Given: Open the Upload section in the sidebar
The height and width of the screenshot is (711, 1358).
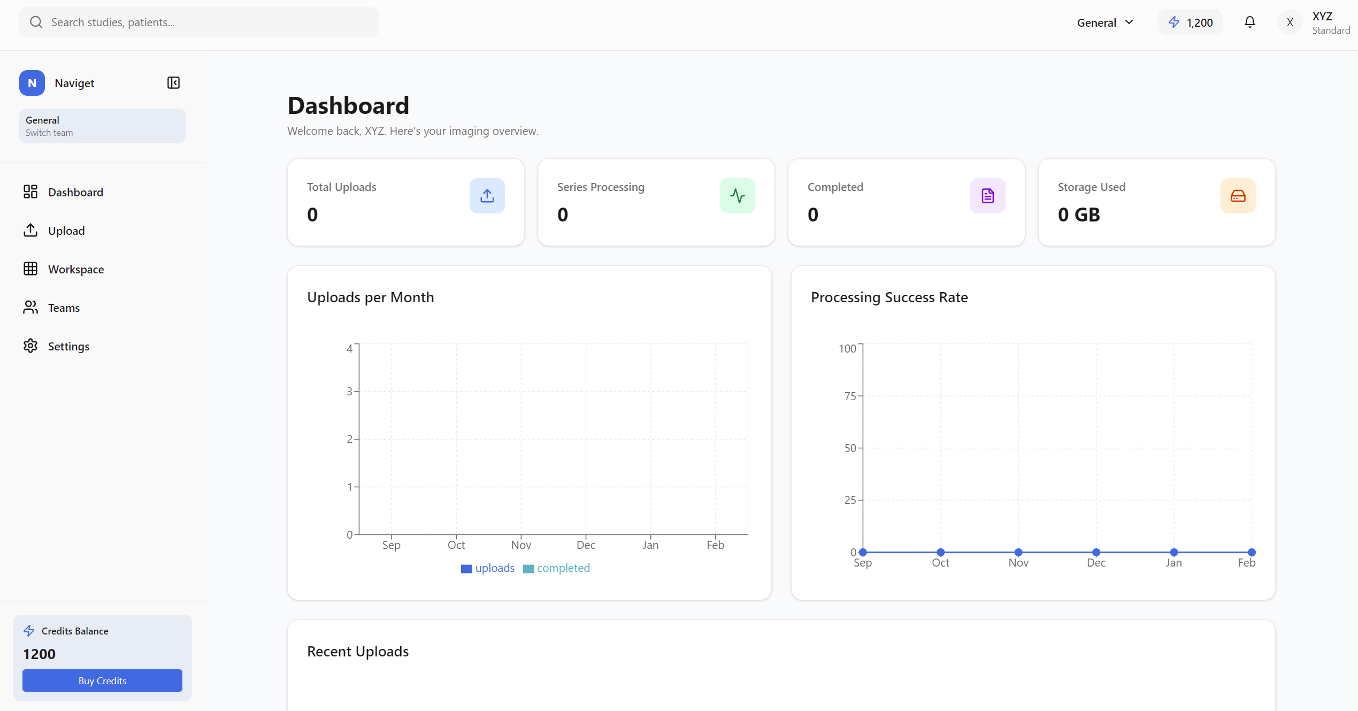Looking at the screenshot, I should click(x=66, y=230).
